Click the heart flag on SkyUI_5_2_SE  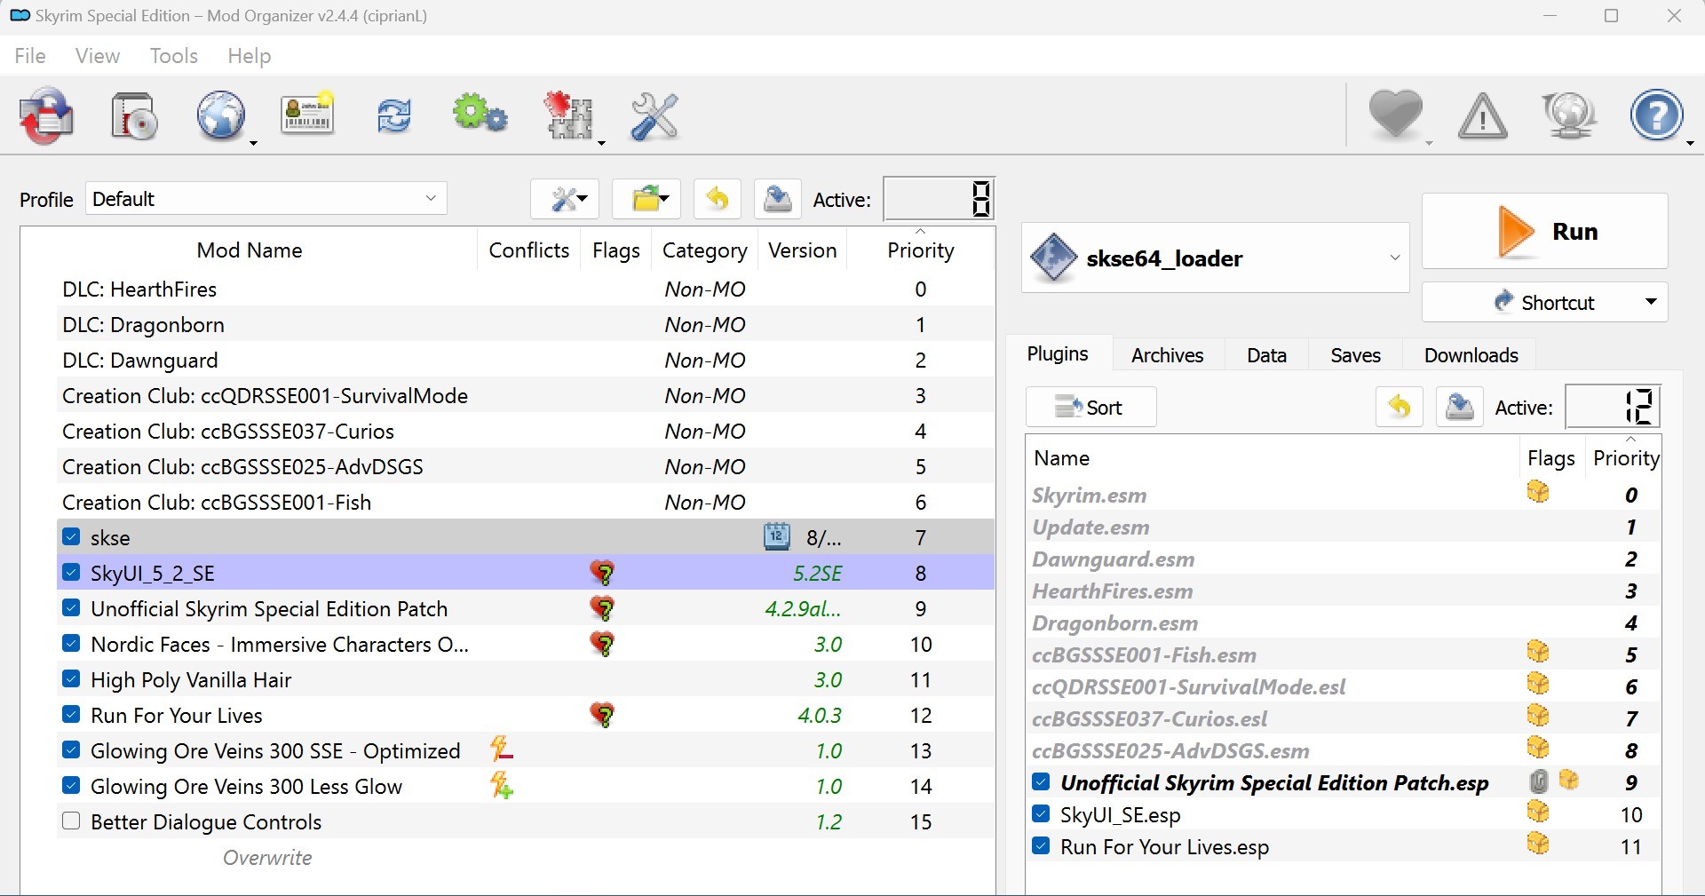(x=603, y=573)
